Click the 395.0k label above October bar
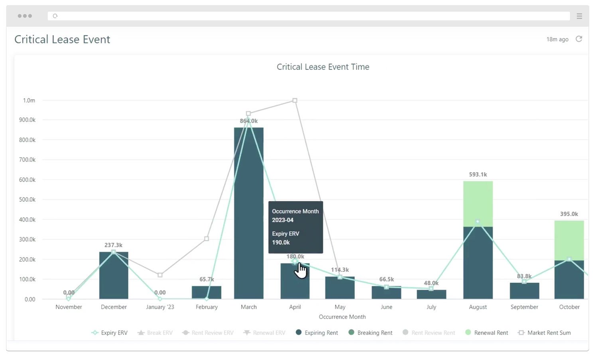The image size is (598, 364). click(569, 214)
